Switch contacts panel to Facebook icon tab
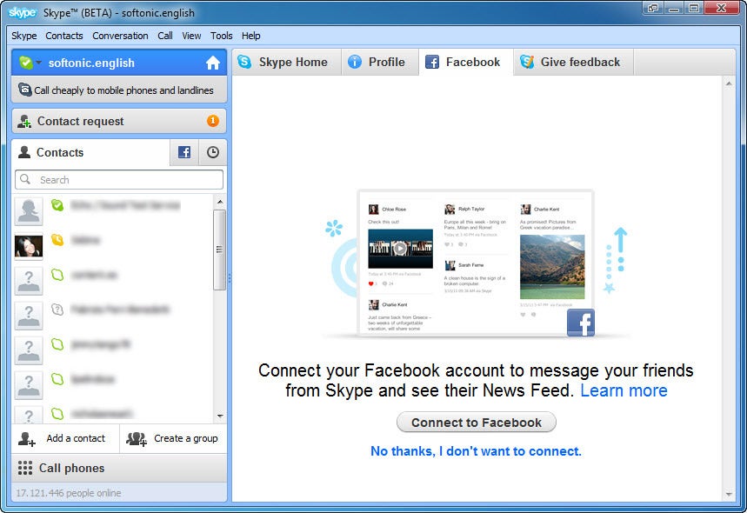 pos(184,152)
